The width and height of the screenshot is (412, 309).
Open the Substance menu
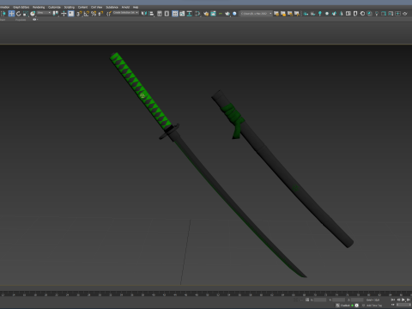[x=112, y=7]
